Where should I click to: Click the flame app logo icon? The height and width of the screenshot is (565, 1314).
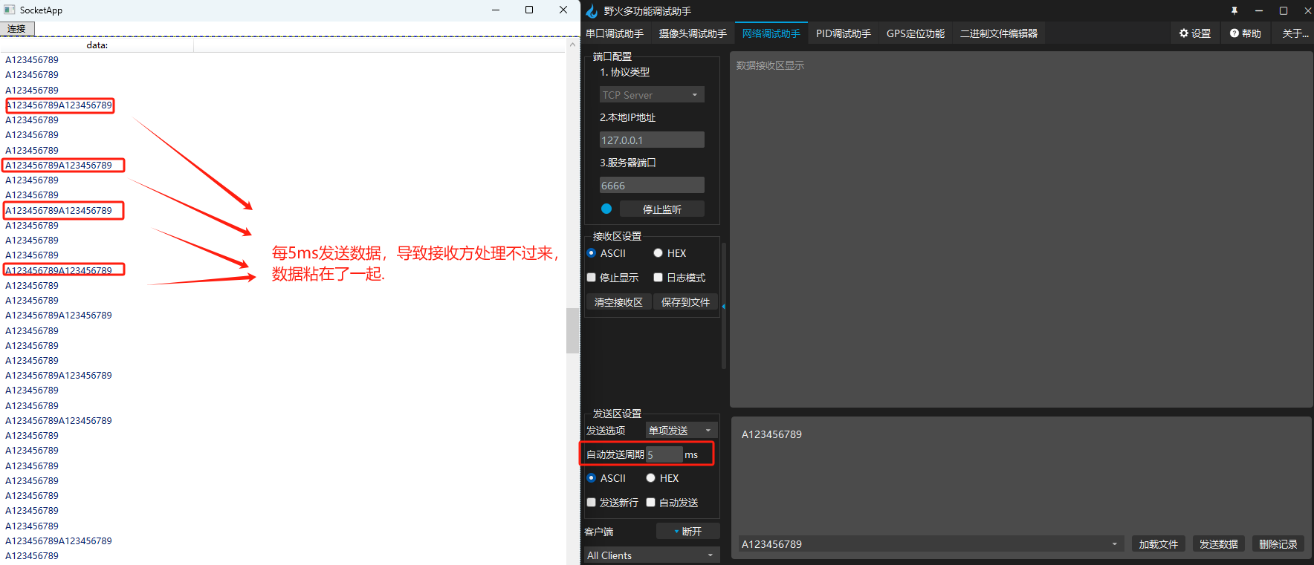point(592,10)
